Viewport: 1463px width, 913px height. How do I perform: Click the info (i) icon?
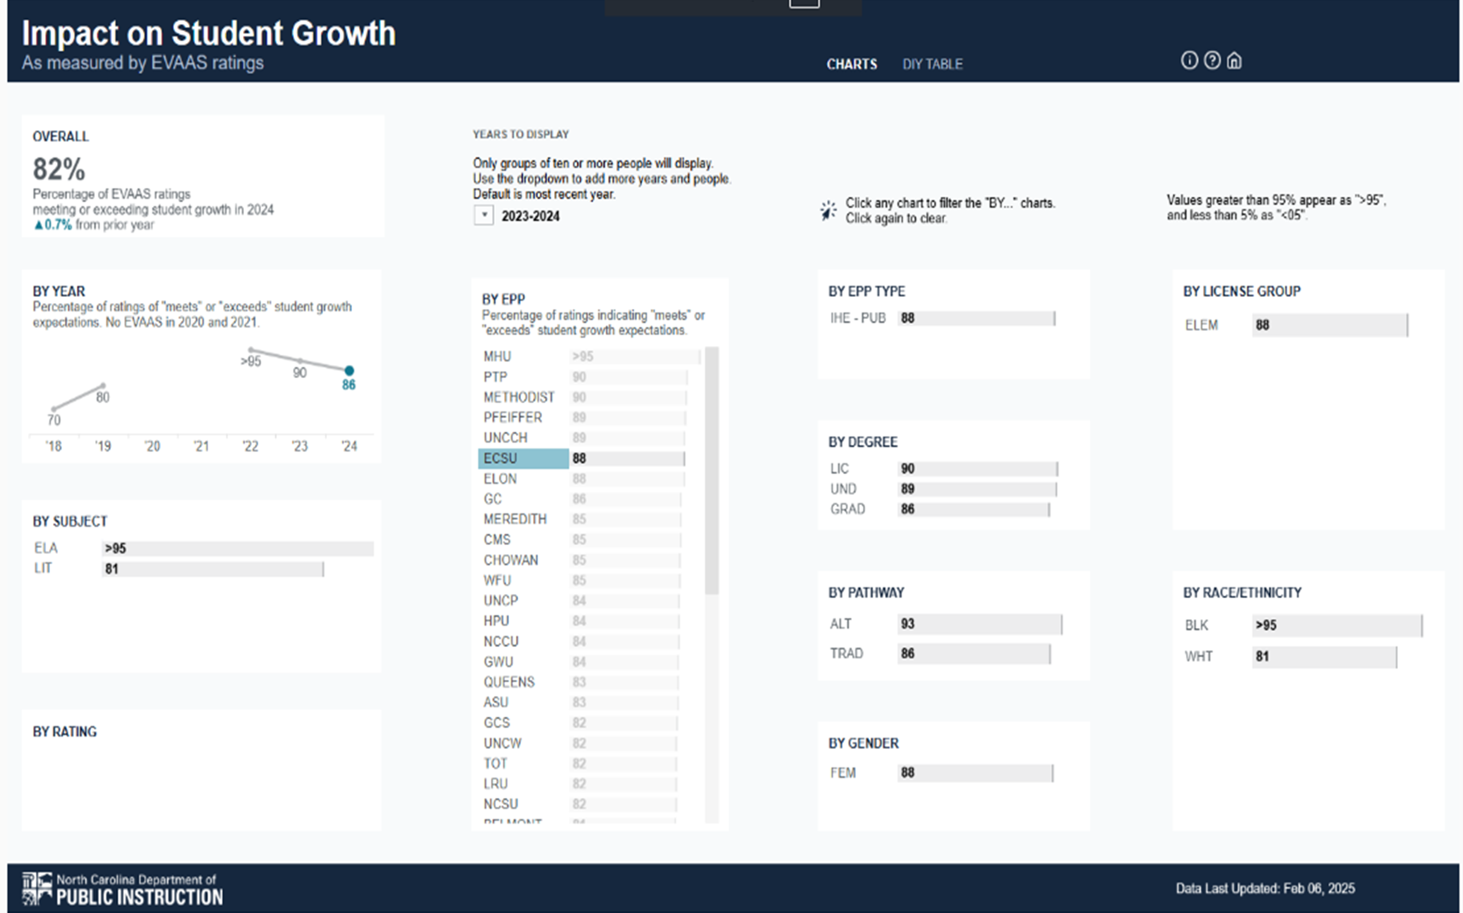[1189, 60]
